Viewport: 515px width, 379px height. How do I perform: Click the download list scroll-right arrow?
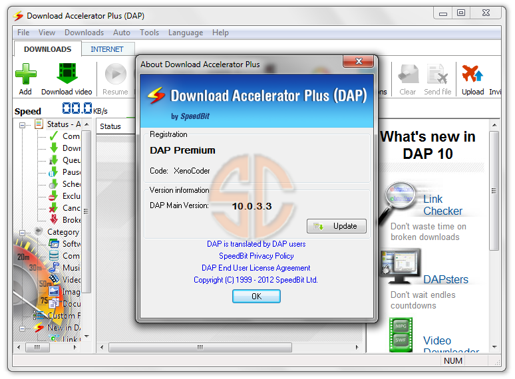click(357, 347)
